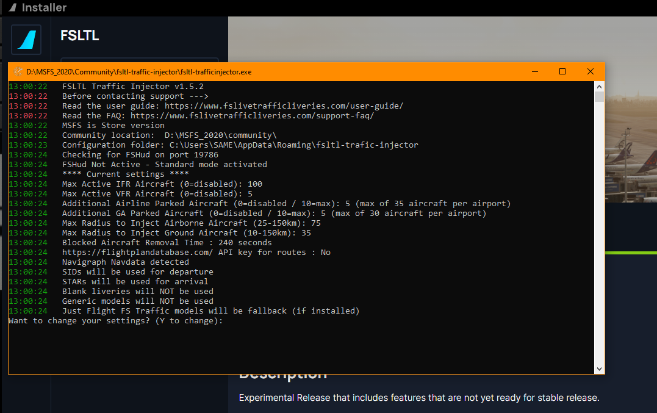Click 'Additional GA Parked Aircraft' line

274,213
